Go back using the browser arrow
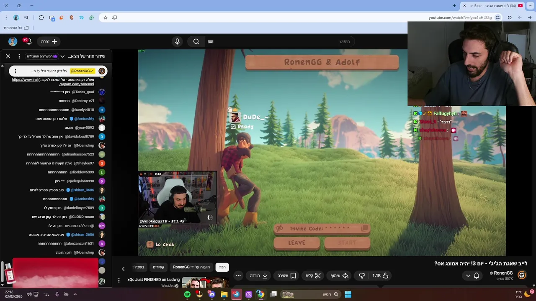Image resolution: width=536 pixels, height=301 pixels. (530, 18)
